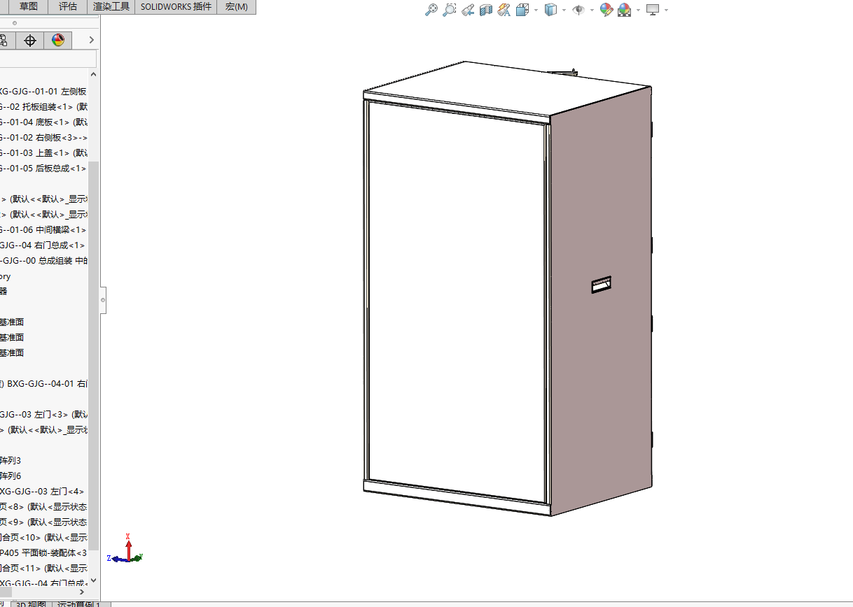Select the 01-01 左侧板 tree item
The image size is (853, 607).
pyautogui.click(x=44, y=92)
